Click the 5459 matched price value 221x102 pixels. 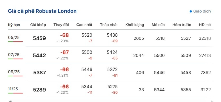[x=39, y=38]
